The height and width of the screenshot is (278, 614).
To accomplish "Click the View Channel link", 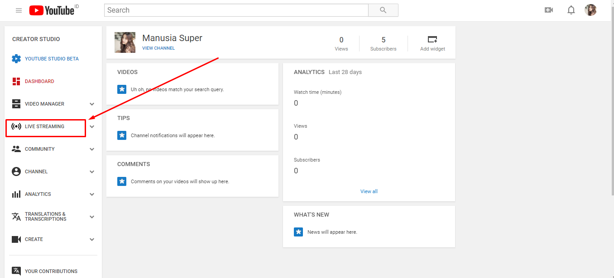I will point(158,48).
